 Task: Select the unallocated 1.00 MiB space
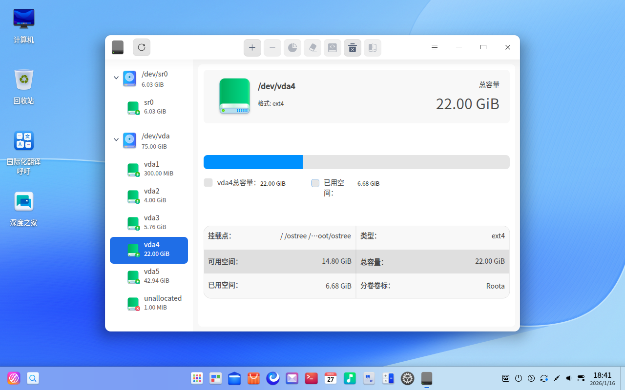point(149,303)
